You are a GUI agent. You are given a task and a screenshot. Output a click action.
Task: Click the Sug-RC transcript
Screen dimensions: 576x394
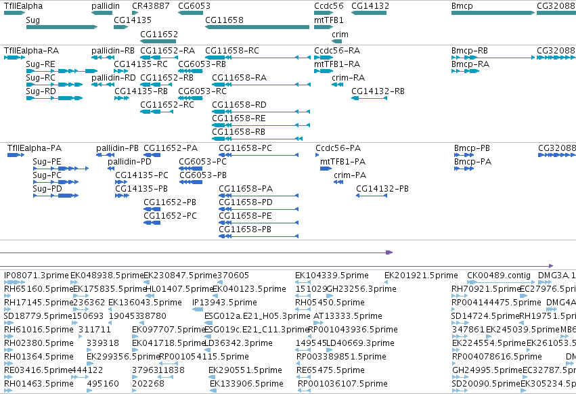pos(54,85)
